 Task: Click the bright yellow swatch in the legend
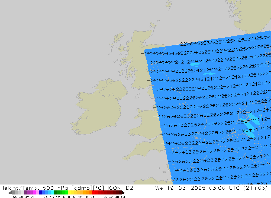pos(70,193)
